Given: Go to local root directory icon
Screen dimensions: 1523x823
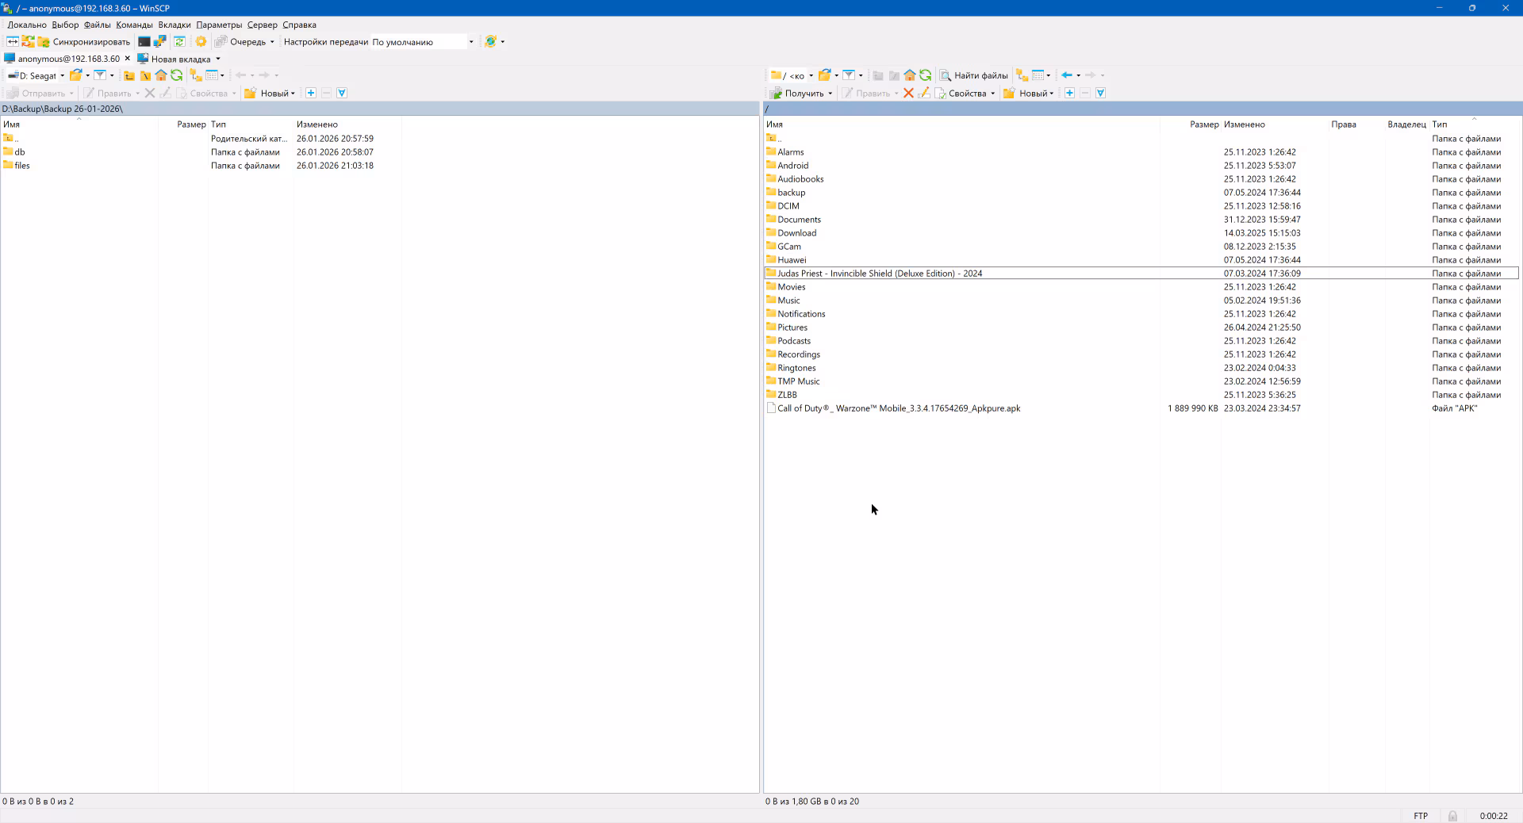Looking at the screenshot, I should (145, 75).
